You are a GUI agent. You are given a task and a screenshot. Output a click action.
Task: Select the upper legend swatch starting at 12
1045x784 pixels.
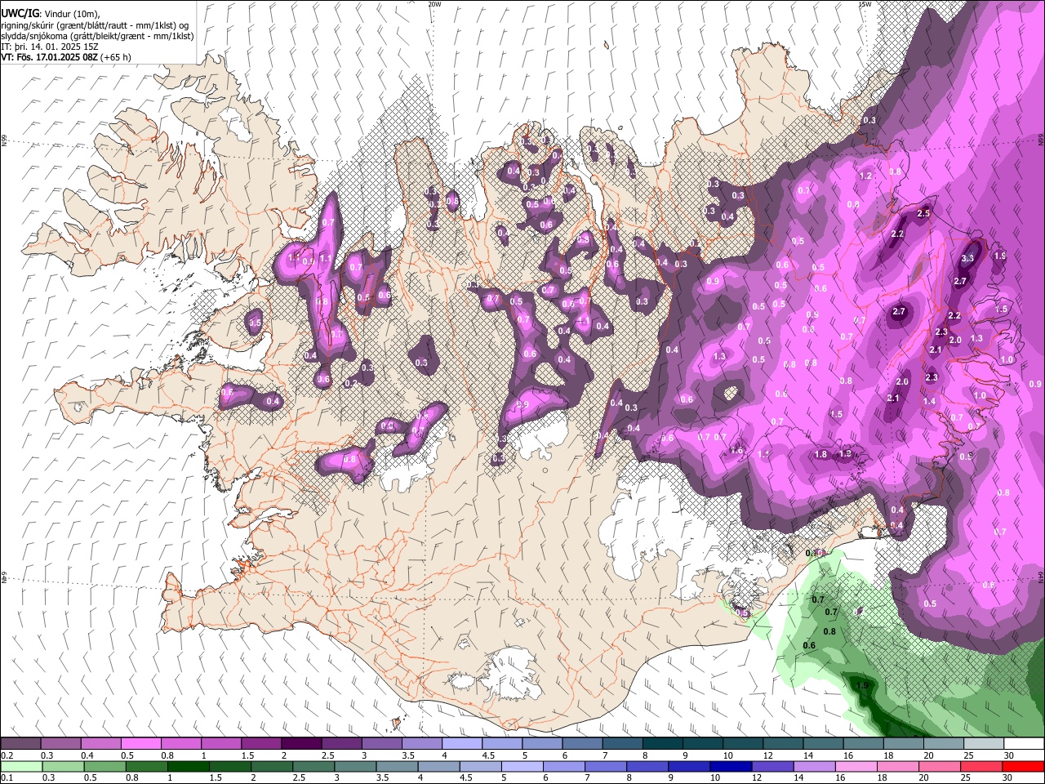pyautogui.click(x=782, y=744)
